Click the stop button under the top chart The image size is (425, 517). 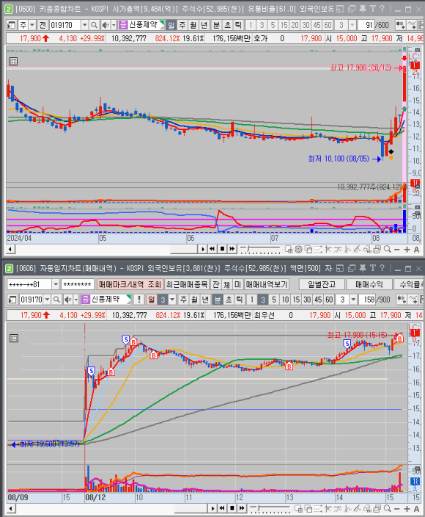222,249
